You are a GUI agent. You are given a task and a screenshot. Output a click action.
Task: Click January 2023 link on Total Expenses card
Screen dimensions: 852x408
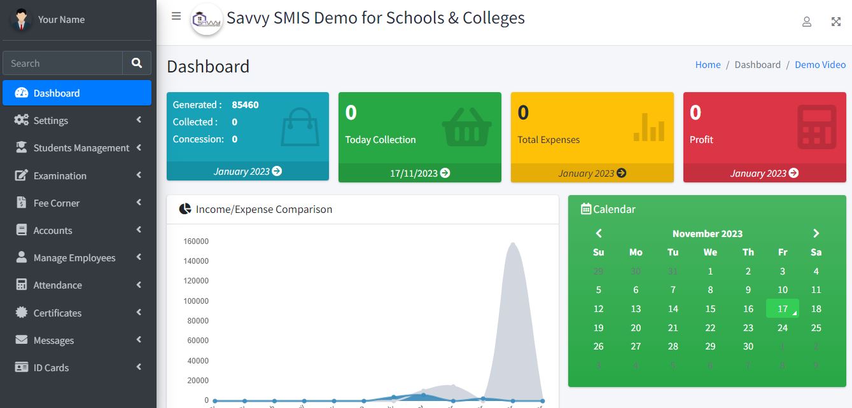592,173
